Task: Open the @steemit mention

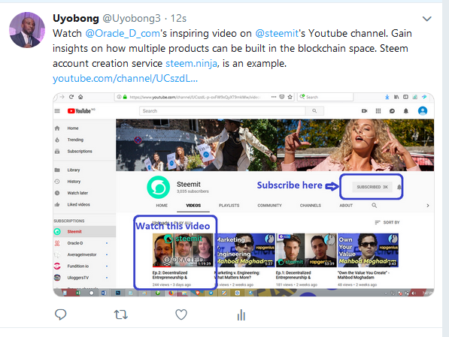Action: (x=277, y=34)
